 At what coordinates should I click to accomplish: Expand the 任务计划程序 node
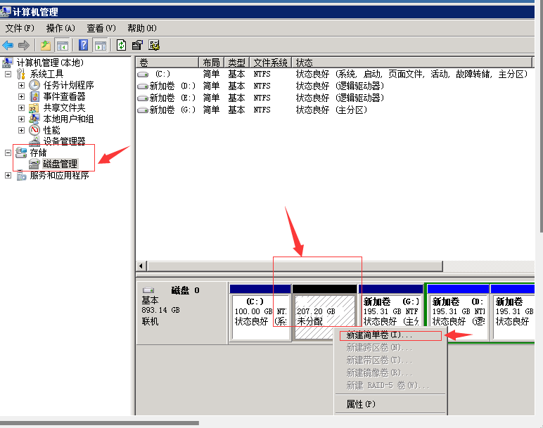[21, 85]
